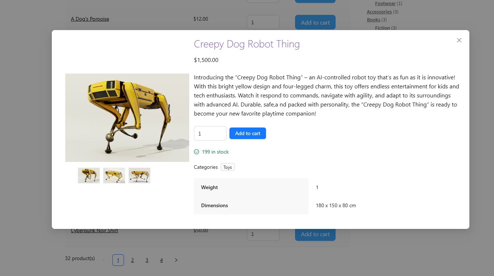Click the $50.00 price of Cyberpunk Noir Shirt

click(201, 231)
